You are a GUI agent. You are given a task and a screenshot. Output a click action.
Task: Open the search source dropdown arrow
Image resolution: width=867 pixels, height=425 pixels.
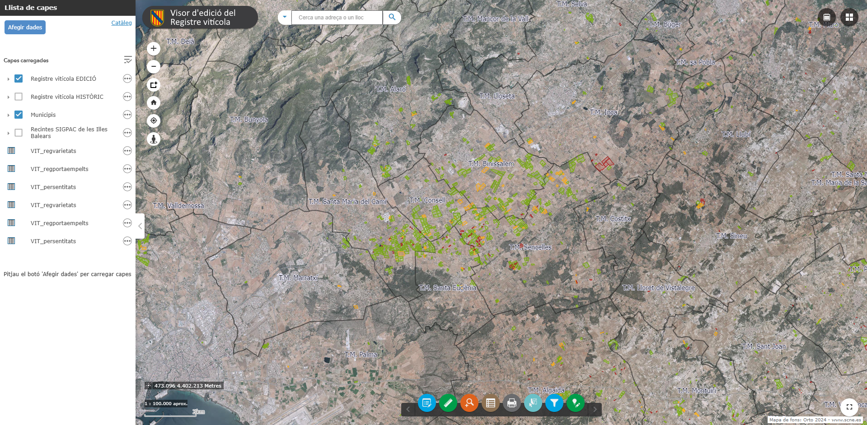pos(285,17)
